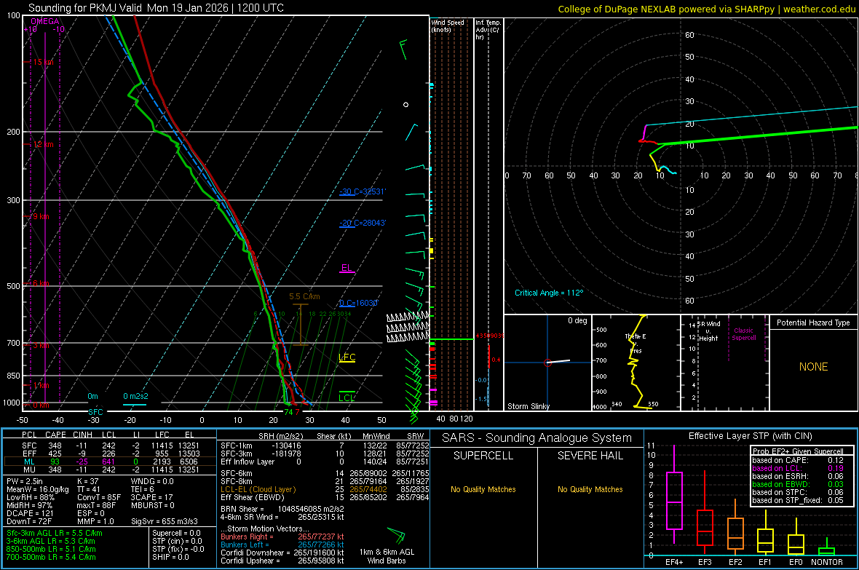Click the magenta 'based on LCL' row
Image resolution: width=859 pixels, height=570 pixels.
(798, 468)
